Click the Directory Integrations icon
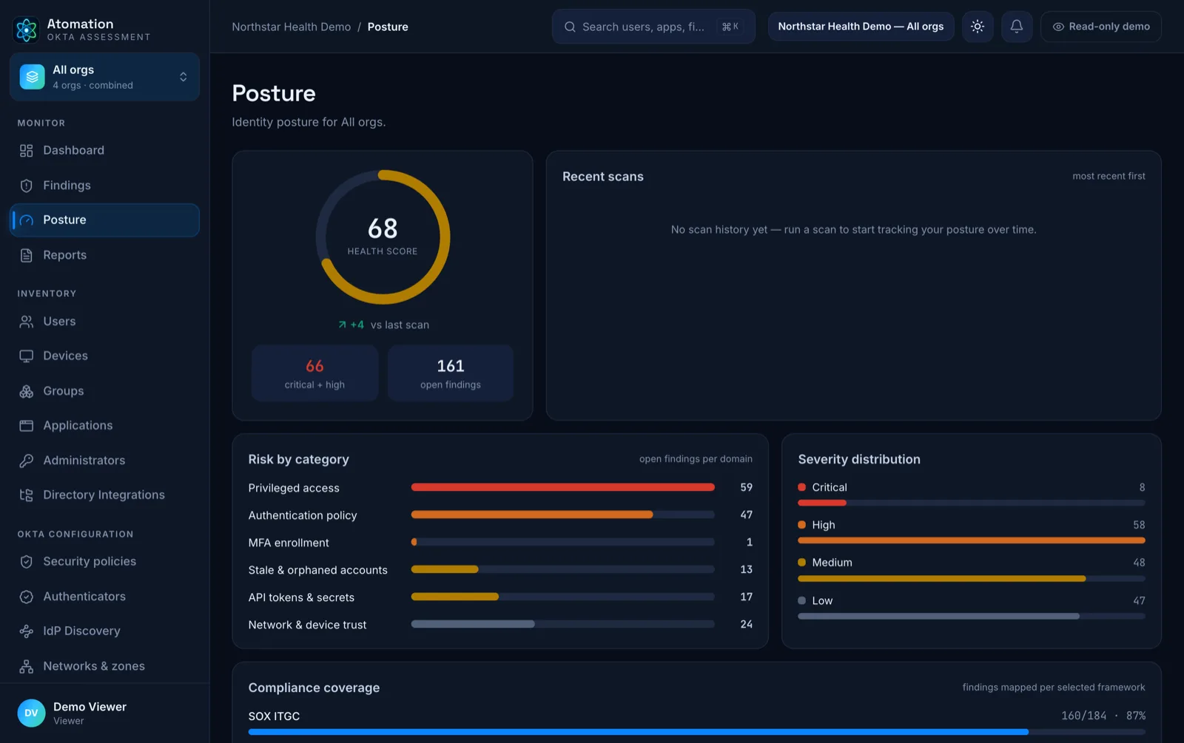1184x743 pixels. click(x=27, y=495)
